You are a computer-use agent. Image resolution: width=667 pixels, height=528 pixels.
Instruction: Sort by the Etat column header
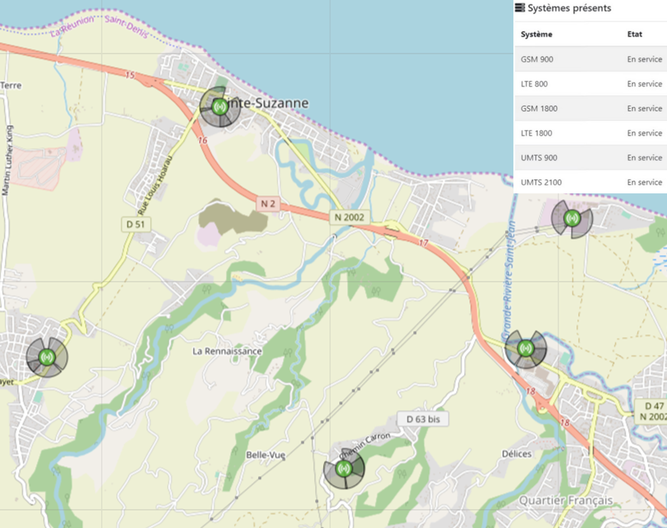pos(634,34)
